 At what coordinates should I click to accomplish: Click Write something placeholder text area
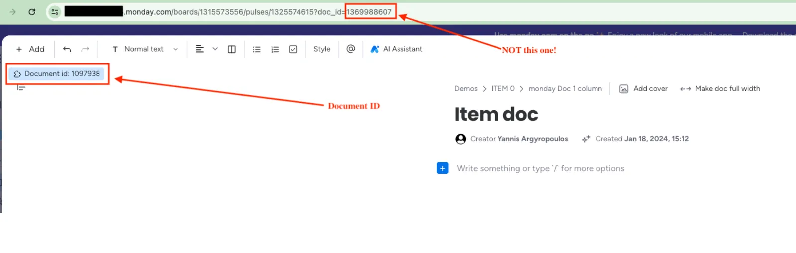pyautogui.click(x=540, y=169)
